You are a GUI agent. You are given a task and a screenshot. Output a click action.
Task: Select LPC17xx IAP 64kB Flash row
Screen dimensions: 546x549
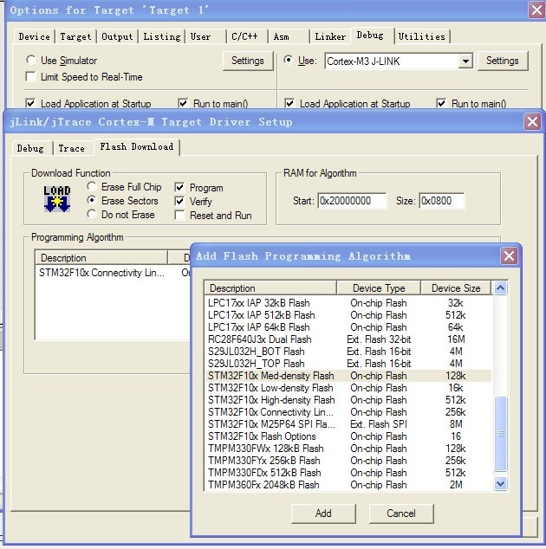click(348, 327)
